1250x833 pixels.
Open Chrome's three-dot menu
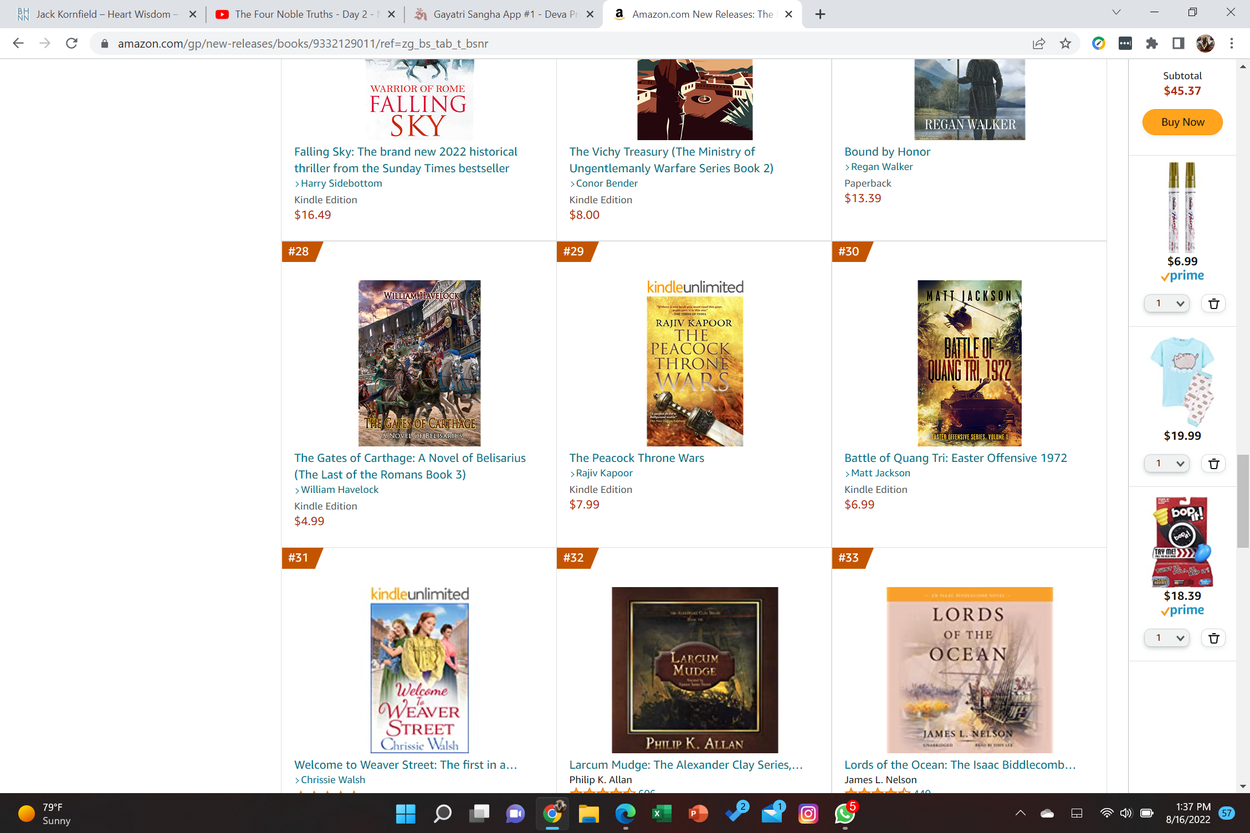coord(1231,43)
